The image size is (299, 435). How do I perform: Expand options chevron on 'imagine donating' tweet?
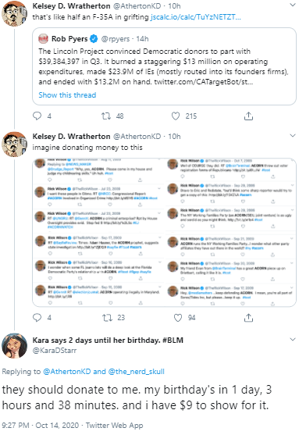coord(293,136)
